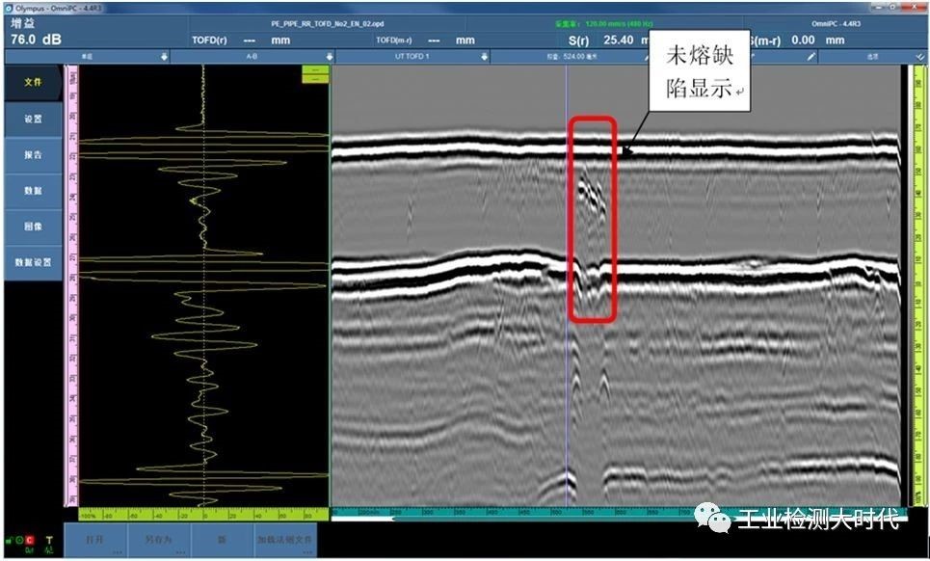This screenshot has width=930, height=561.
Task: Open the 数据设置 (Data settings) menu
Action: (33, 262)
